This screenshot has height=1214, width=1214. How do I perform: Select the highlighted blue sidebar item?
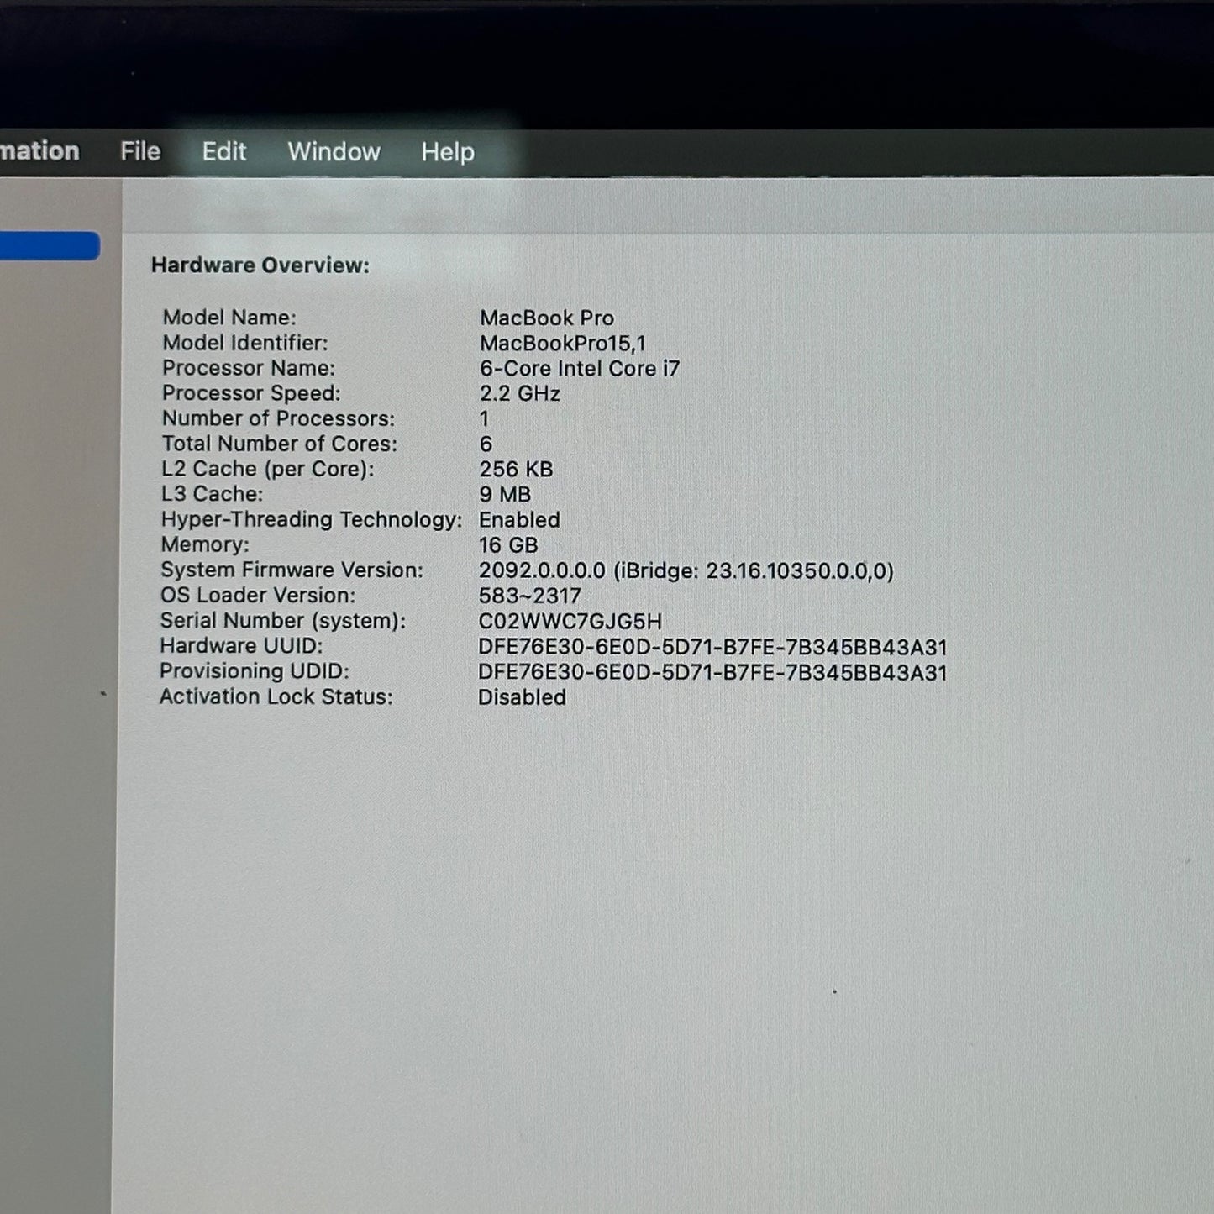(49, 246)
